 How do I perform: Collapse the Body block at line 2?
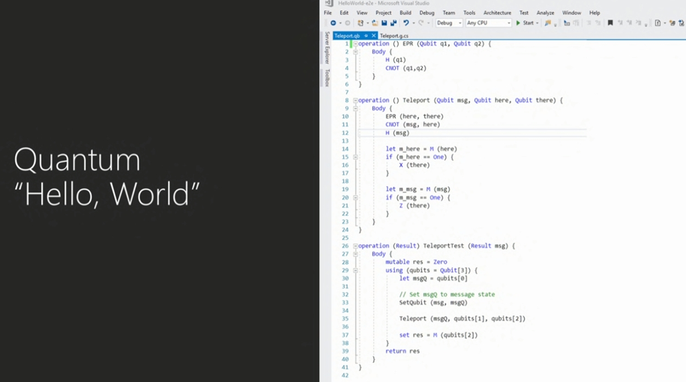coord(355,52)
